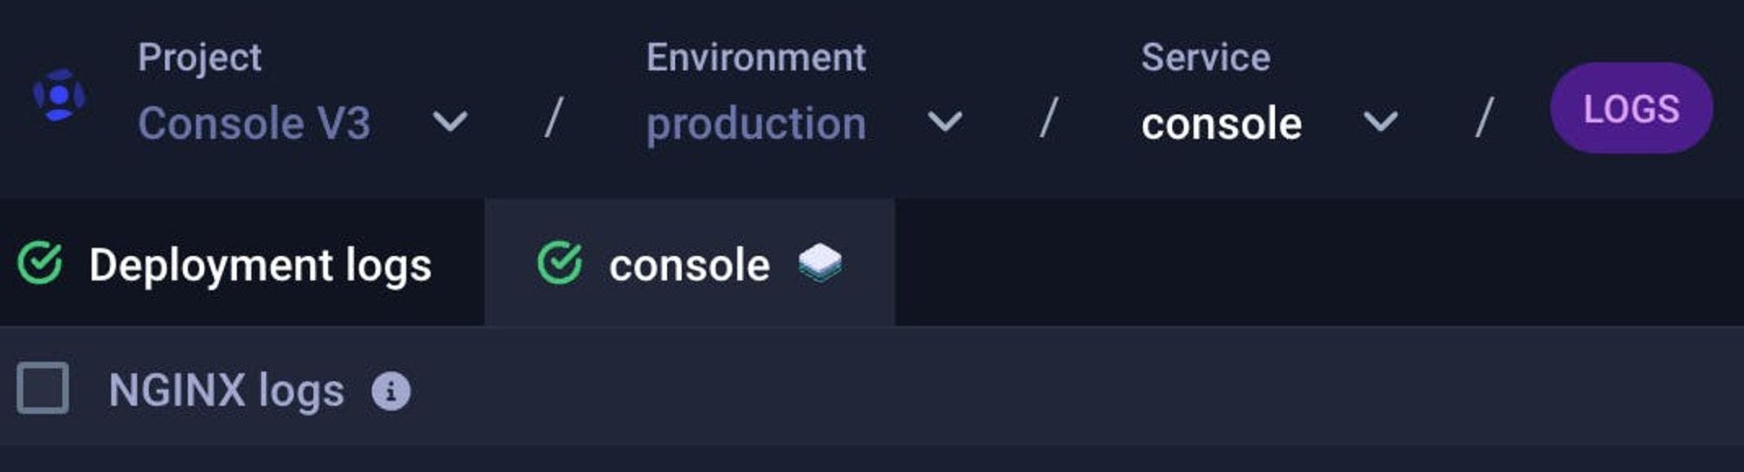Viewport: 1744px width, 472px height.
Task: Click the green check icon on console tab
Action: (x=560, y=263)
